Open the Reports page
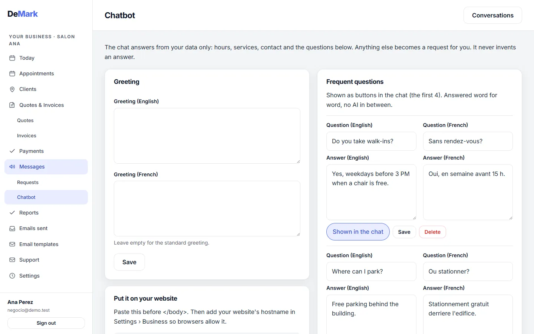 [46, 213]
